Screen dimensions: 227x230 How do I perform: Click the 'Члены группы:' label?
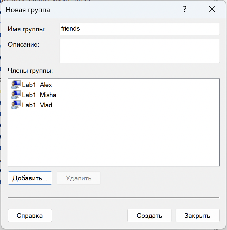click(x=30, y=71)
